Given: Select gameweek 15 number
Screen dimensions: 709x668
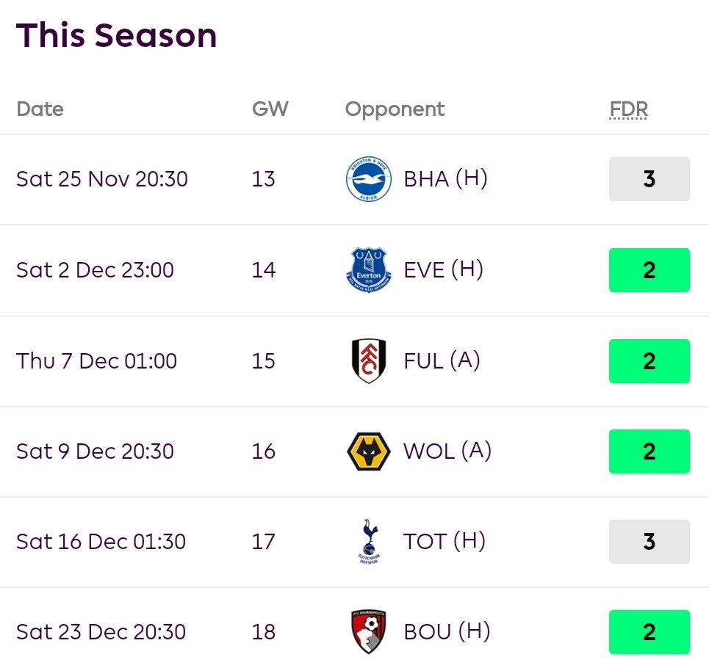Looking at the screenshot, I should click(x=264, y=361).
